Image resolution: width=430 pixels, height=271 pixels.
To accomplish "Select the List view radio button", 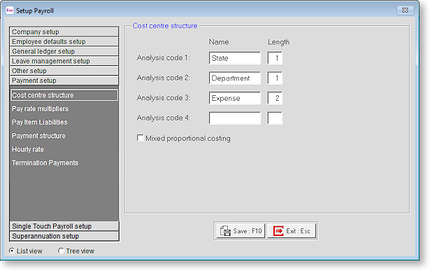I will coord(12,251).
